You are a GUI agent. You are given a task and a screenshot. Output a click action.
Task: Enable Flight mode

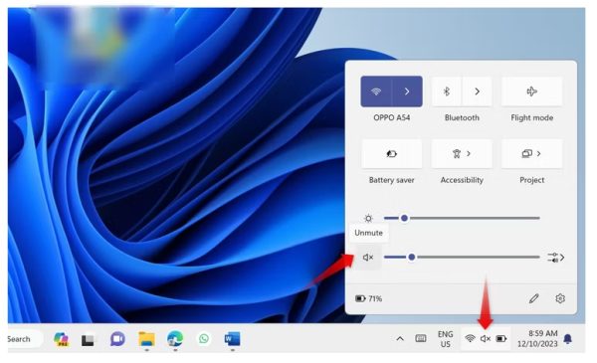pos(532,91)
